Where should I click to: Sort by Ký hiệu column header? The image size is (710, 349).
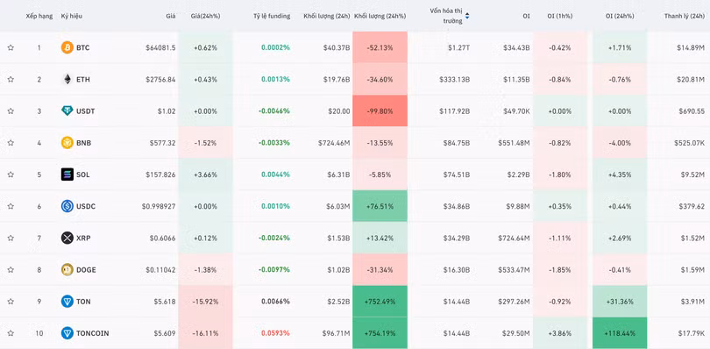pyautogui.click(x=72, y=16)
